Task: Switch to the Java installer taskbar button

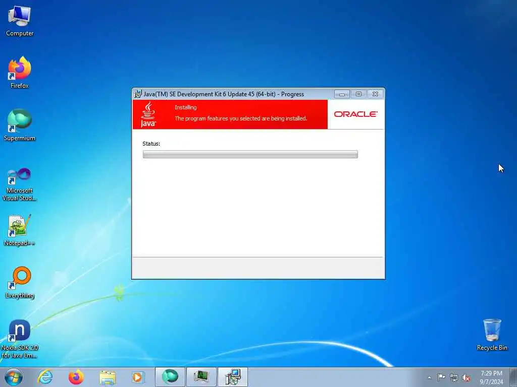Action: click(x=232, y=377)
